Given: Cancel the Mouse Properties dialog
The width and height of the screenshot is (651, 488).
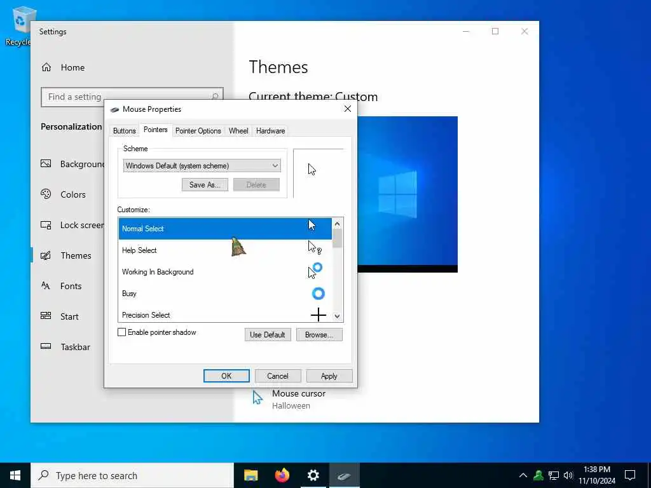Looking at the screenshot, I should click(x=277, y=376).
